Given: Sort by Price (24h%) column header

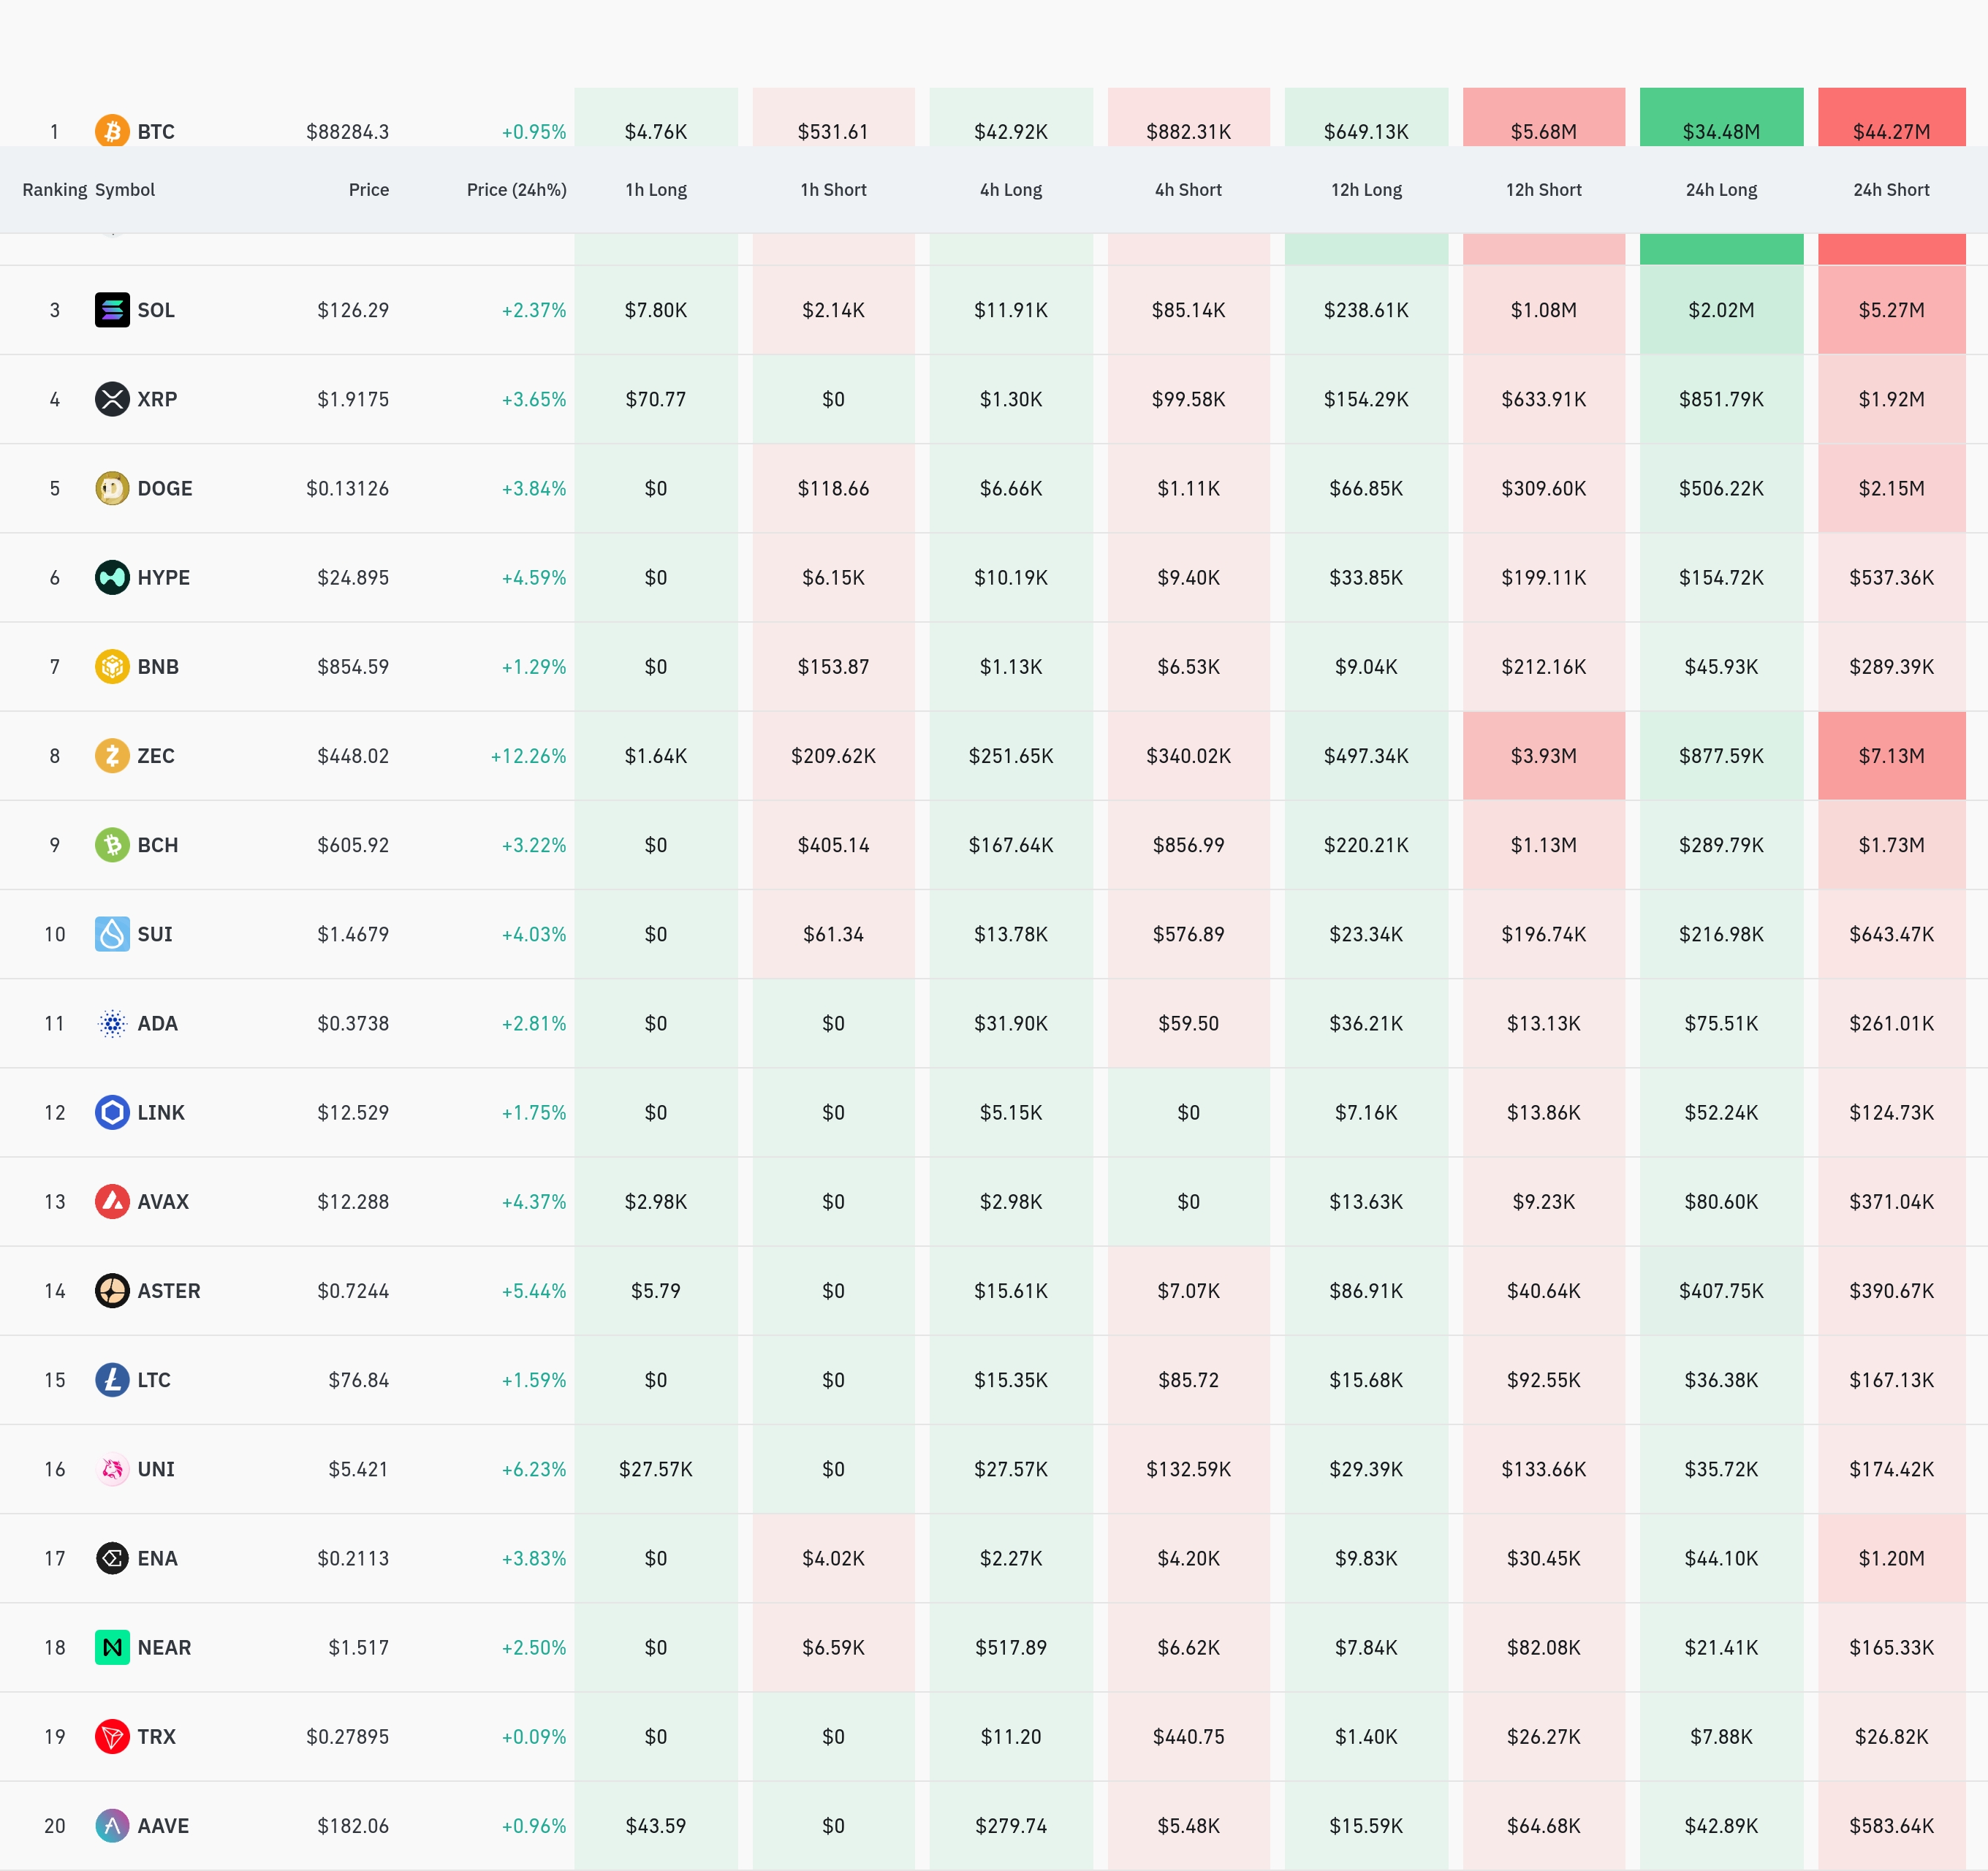Looking at the screenshot, I should click(x=516, y=190).
